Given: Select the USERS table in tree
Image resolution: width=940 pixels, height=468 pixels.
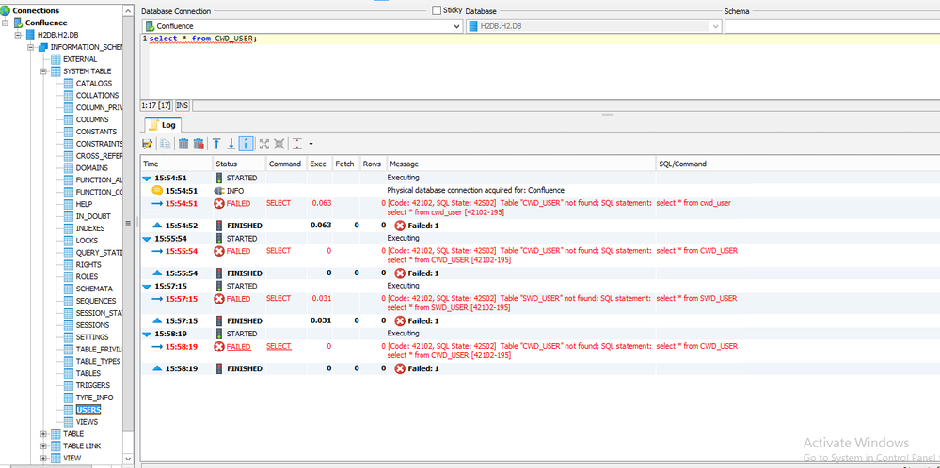Looking at the screenshot, I should click(88, 410).
